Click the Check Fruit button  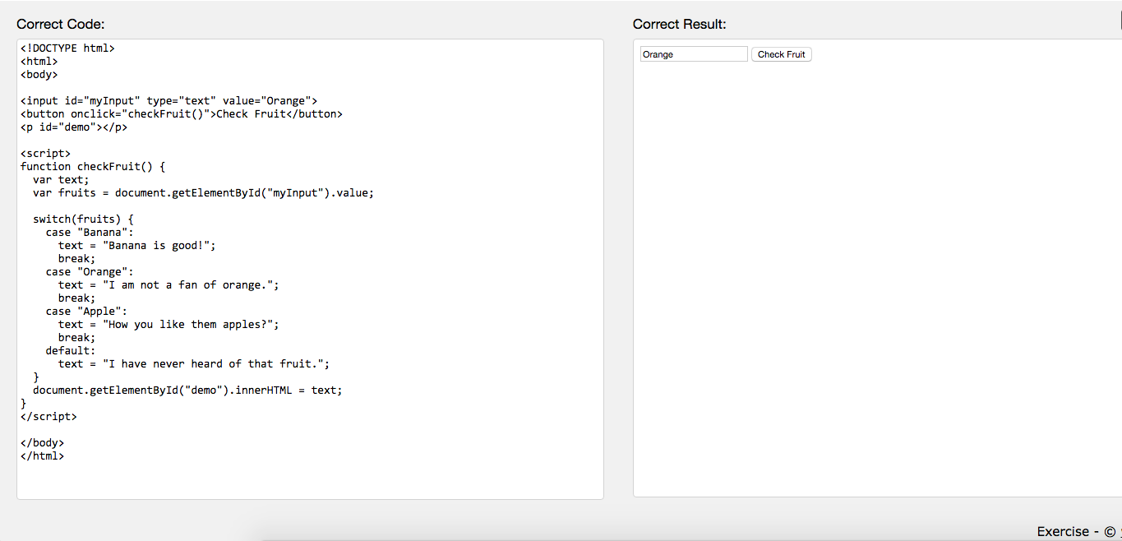pos(780,53)
